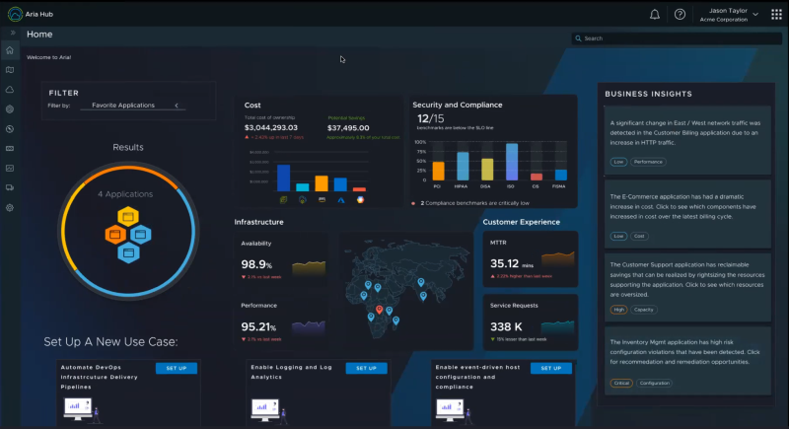Open E-Commerce cost increase insight
The height and width of the screenshot is (429, 789).
pyautogui.click(x=687, y=214)
